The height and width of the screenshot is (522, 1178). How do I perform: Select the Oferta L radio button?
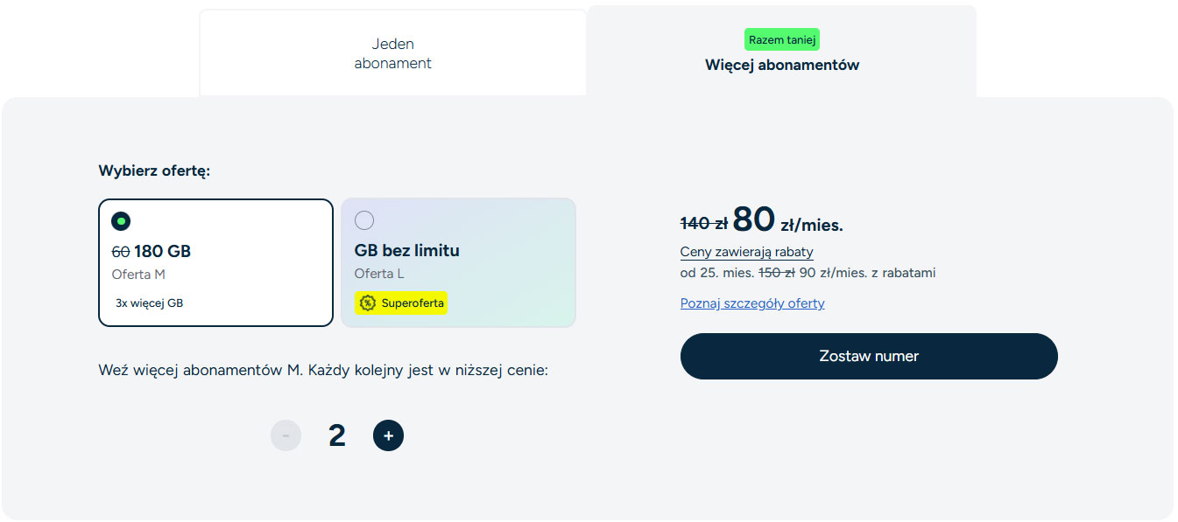click(x=364, y=220)
